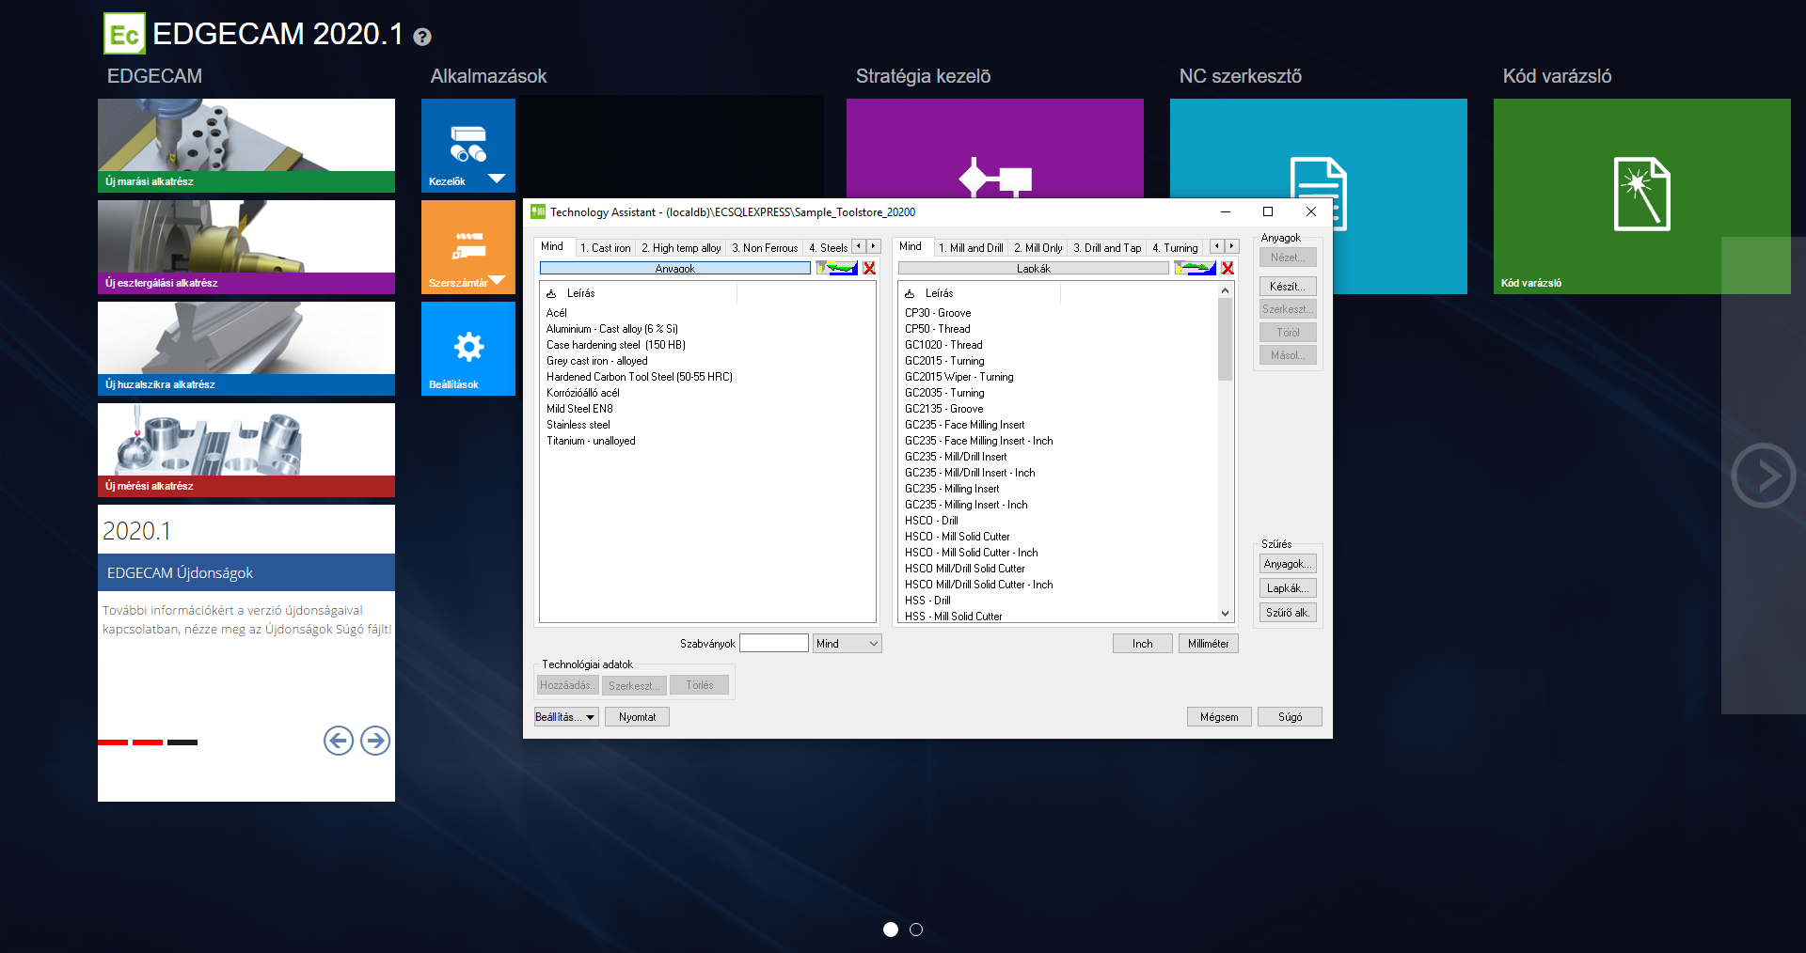
Task: Open Kezelők tile icon
Action: (x=467, y=143)
